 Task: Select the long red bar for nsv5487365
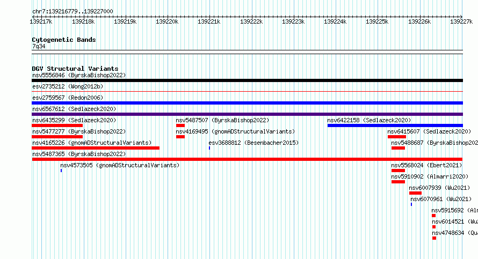(247, 159)
